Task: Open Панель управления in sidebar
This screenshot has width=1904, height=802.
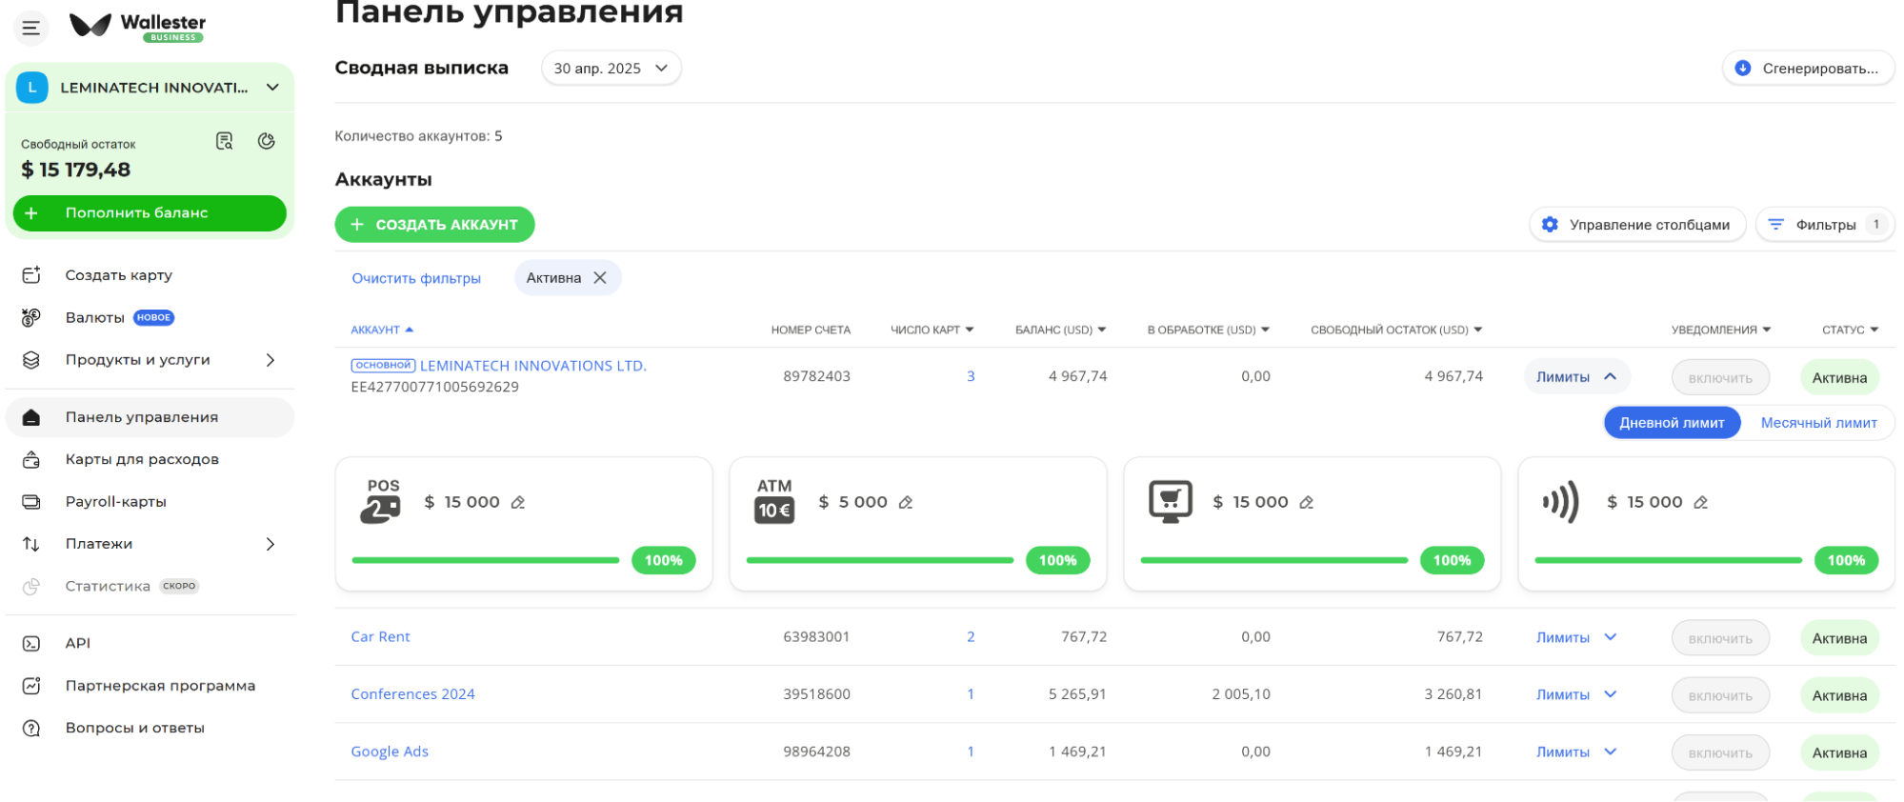Action: click(150, 417)
